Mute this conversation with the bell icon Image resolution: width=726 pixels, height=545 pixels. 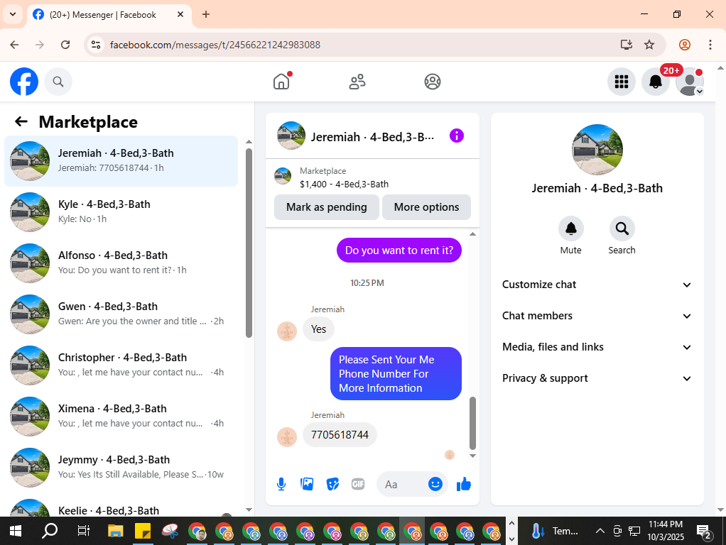pos(571,229)
